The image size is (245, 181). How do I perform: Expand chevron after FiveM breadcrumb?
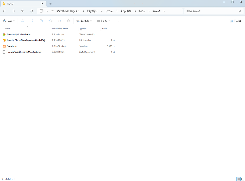coord(164,11)
